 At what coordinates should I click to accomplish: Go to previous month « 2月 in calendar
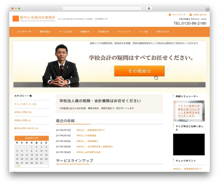[x=17, y=166]
